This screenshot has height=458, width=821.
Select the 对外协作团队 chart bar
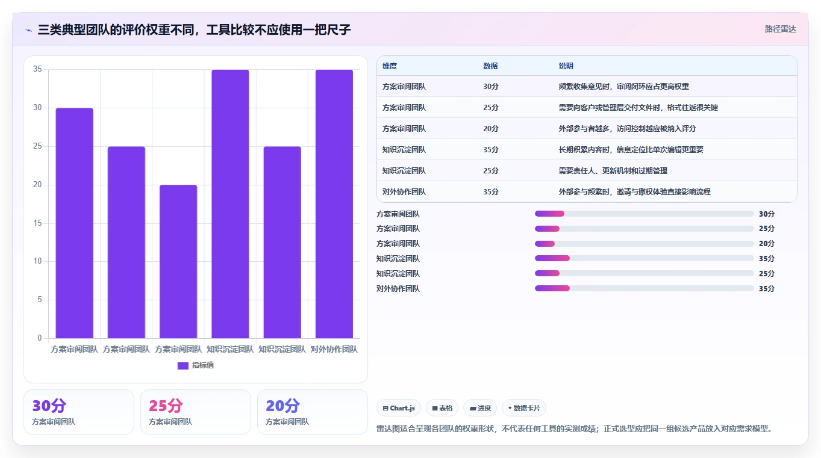[334, 204]
